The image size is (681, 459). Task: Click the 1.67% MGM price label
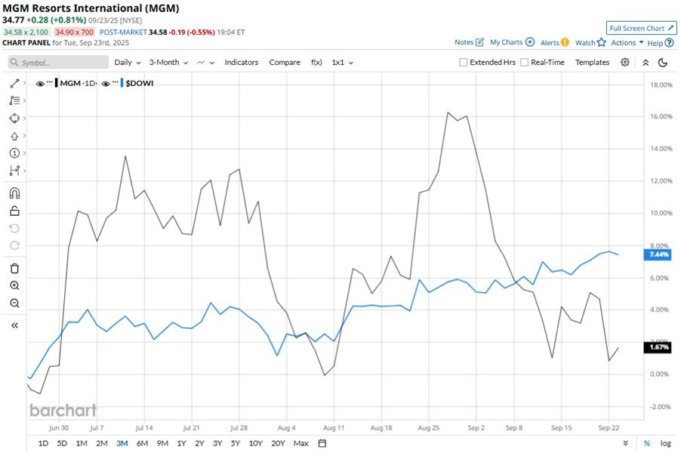coord(658,347)
